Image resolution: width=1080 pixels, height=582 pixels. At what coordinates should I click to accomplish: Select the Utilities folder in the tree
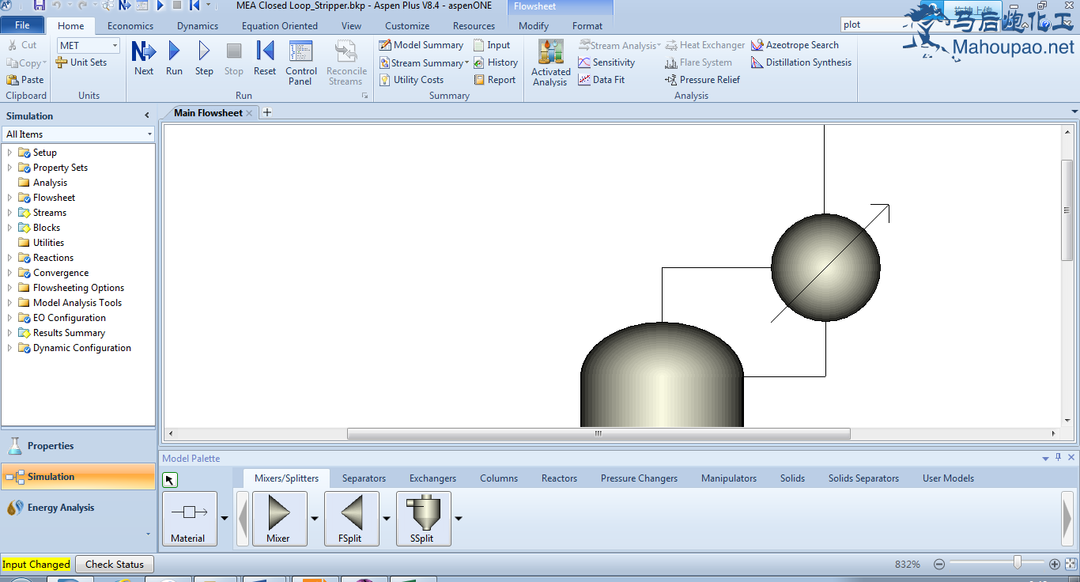click(x=48, y=243)
